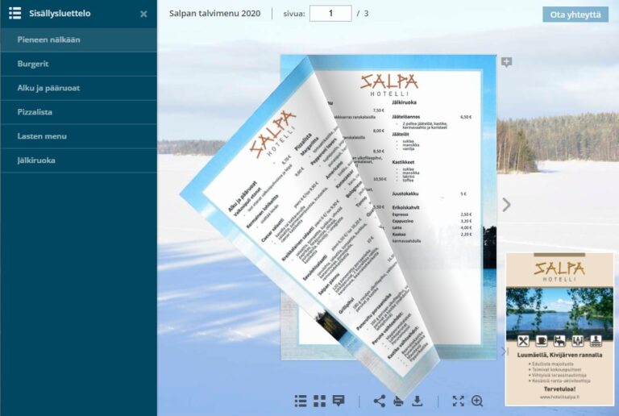619x416 pixels.
Task: Click the page number input field
Action: (330, 14)
